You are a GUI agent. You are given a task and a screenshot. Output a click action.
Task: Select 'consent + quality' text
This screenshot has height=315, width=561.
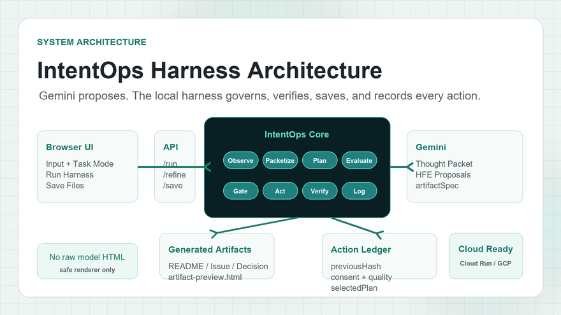[x=361, y=277]
